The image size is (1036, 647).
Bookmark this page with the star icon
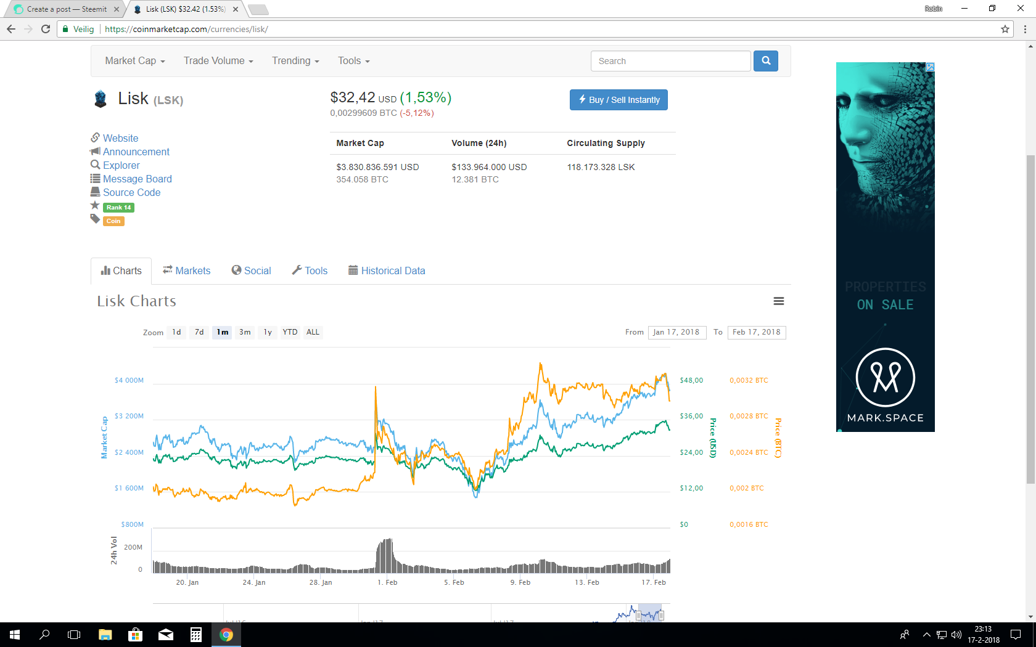point(1005,29)
